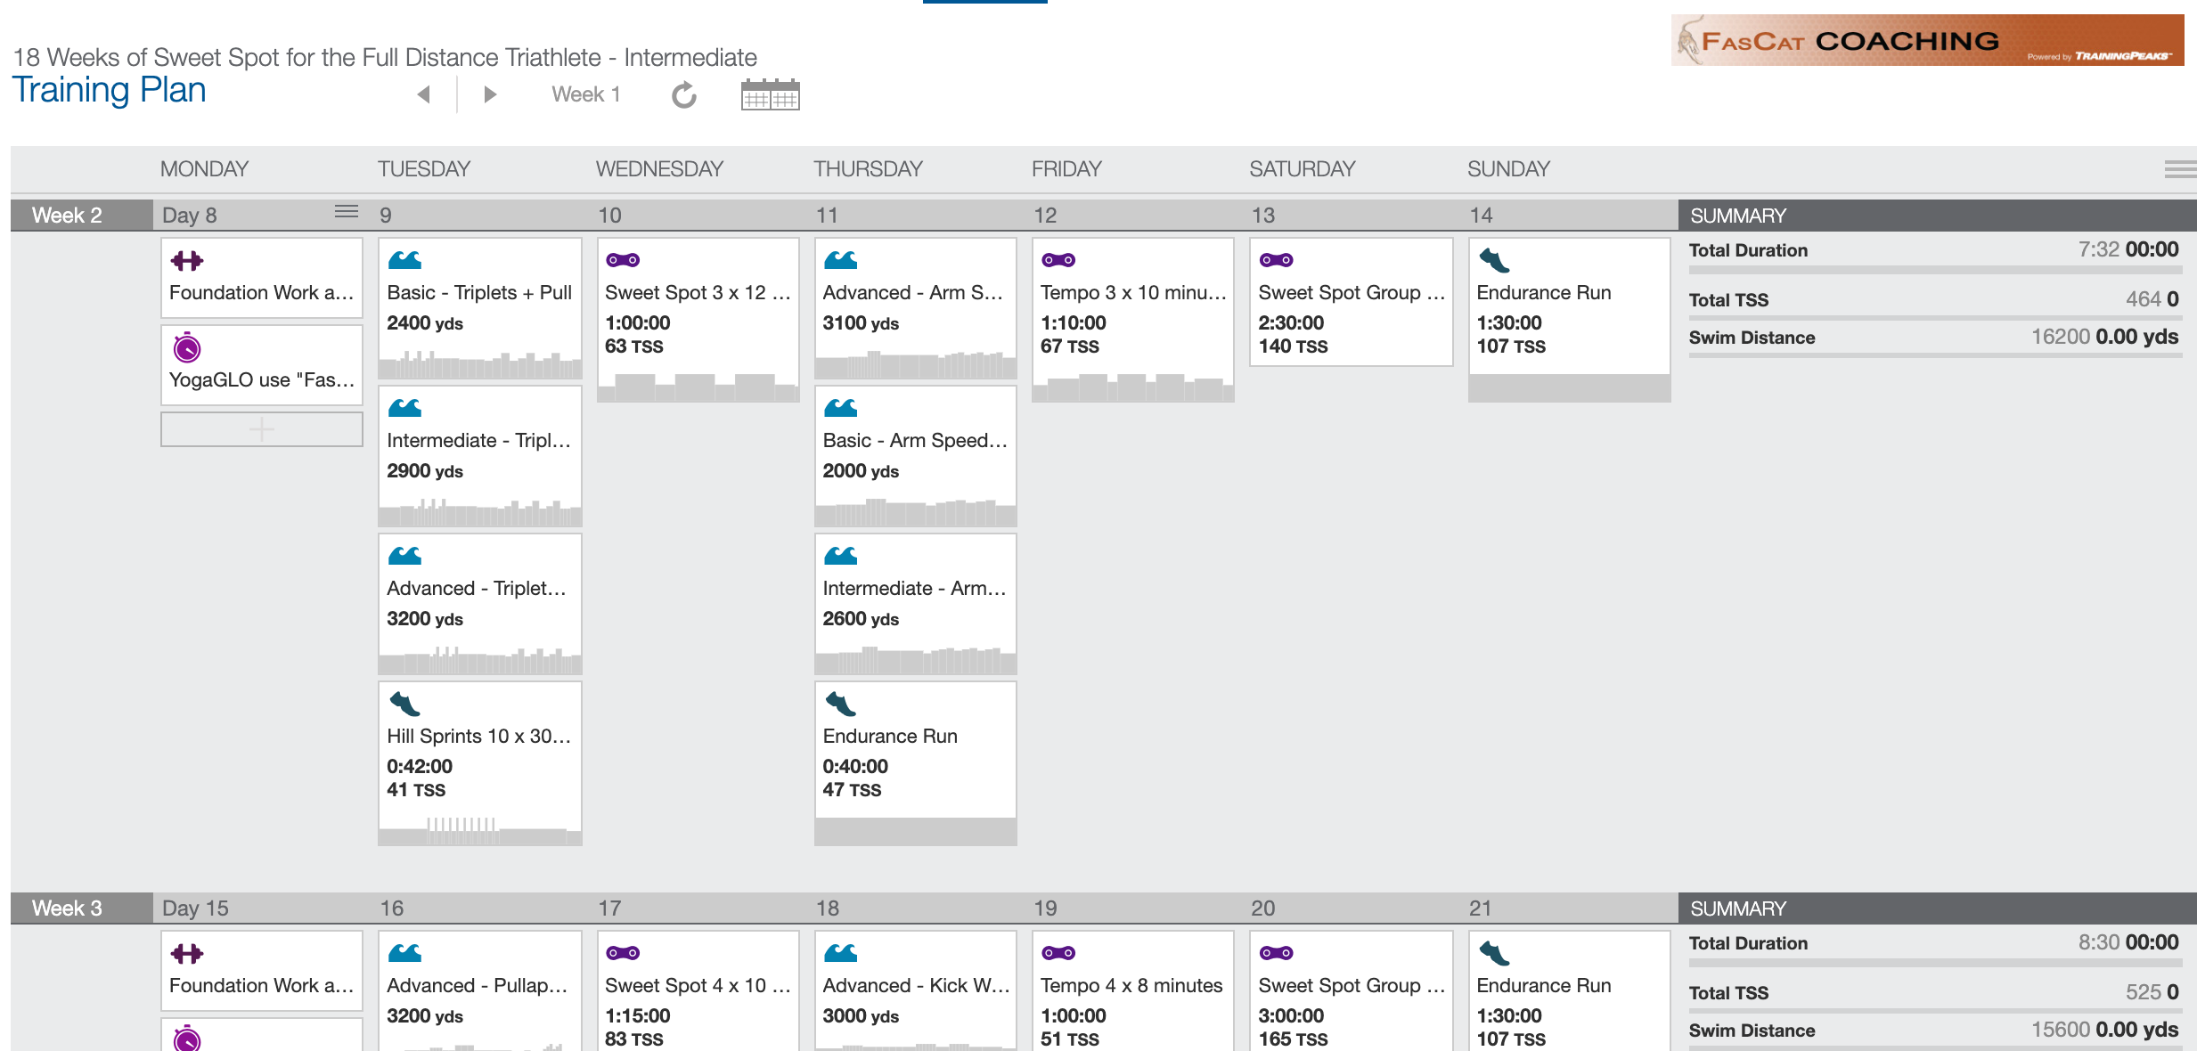
Task: Open Endurance Run workout on day 14
Action: (1569, 320)
